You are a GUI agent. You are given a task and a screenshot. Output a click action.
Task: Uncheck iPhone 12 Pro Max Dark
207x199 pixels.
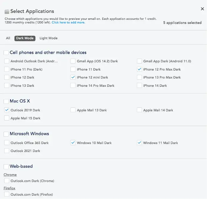[139, 69]
